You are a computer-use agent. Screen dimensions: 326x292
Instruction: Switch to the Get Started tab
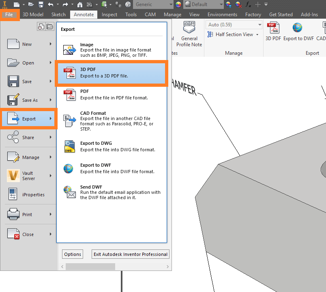coord(281,15)
